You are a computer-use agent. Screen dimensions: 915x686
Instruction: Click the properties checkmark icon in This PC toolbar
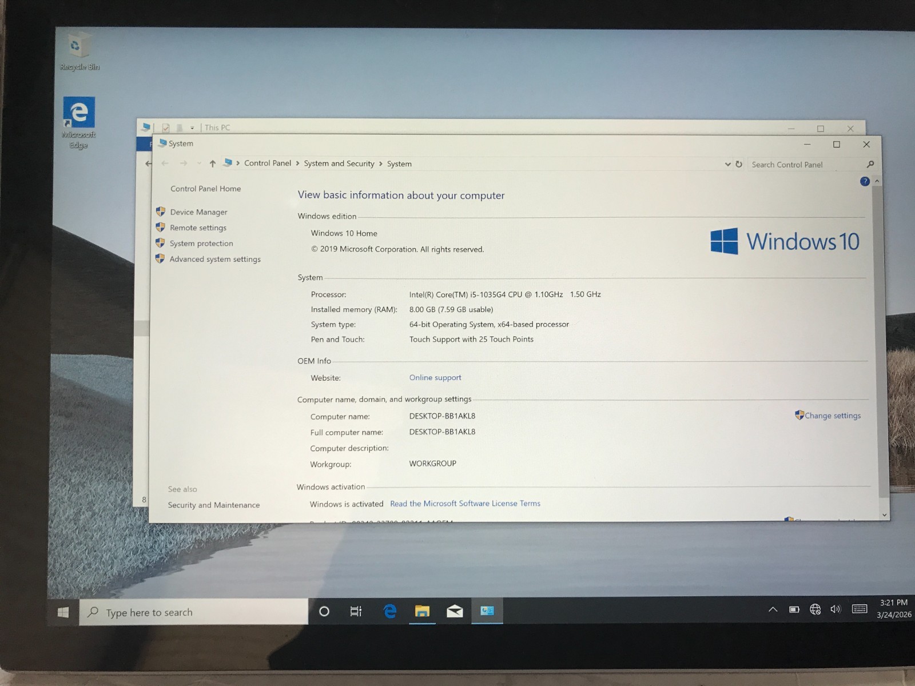pyautogui.click(x=166, y=128)
